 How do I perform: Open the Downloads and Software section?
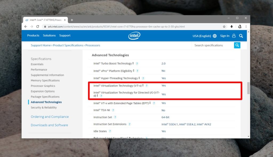tap(50, 125)
